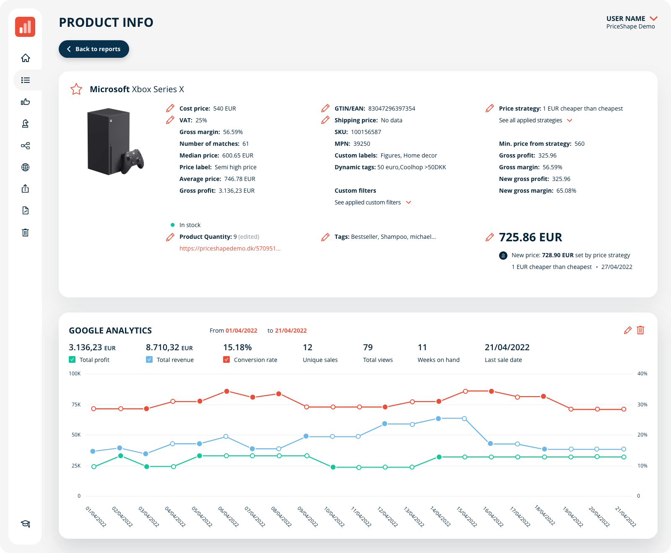Image resolution: width=671 pixels, height=553 pixels.
Task: Click the Dynamic tags 50 euro,Coolhop text
Action: coord(390,167)
